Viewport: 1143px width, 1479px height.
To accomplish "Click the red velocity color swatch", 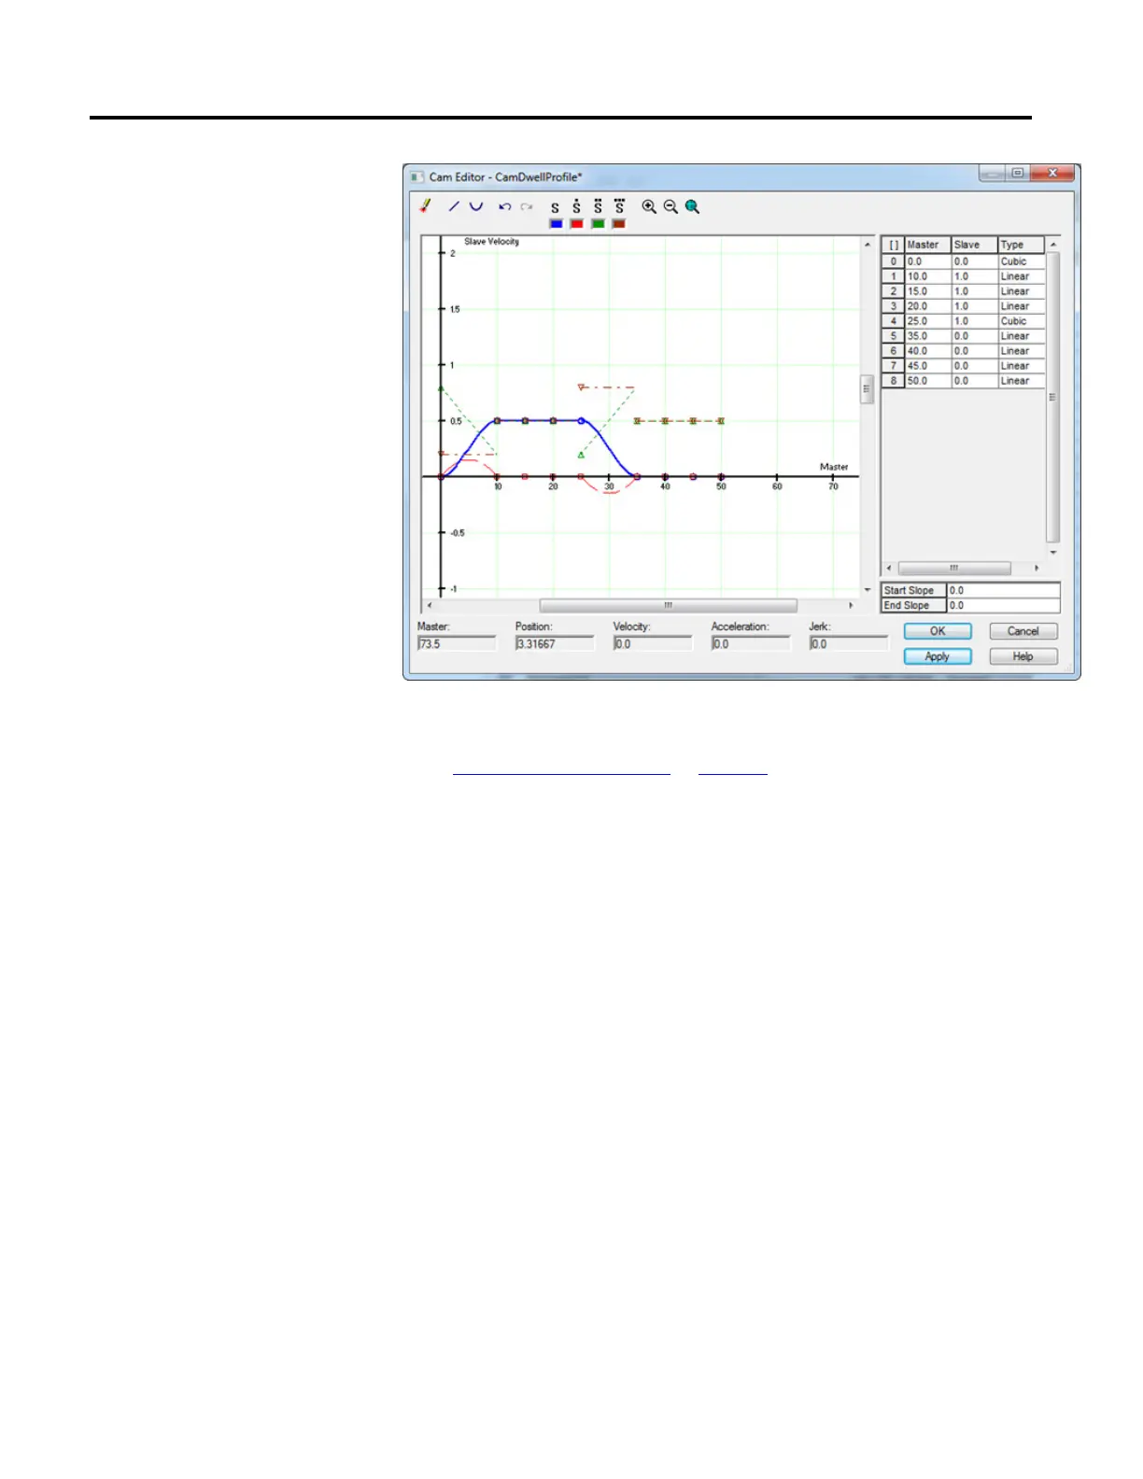I will [577, 224].
